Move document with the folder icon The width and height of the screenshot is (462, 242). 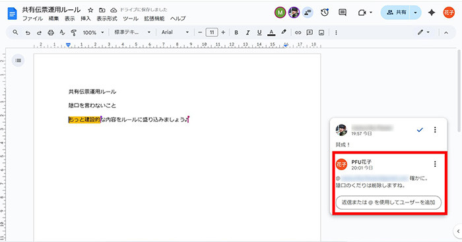[102, 10]
